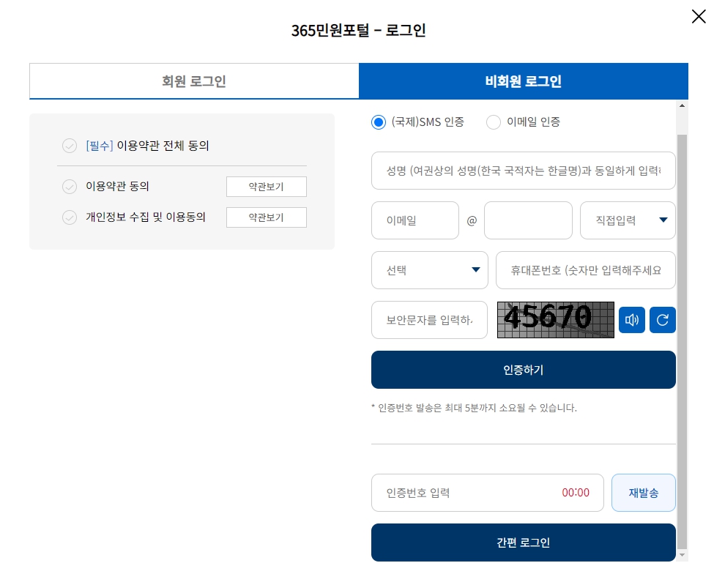The image size is (714, 585).
Task: Close the login dialog with X
Action: 699,16
